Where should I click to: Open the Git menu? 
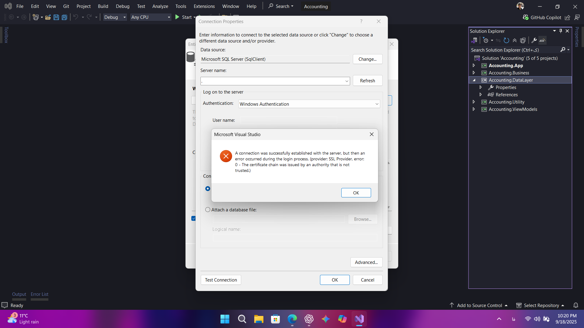(x=66, y=6)
